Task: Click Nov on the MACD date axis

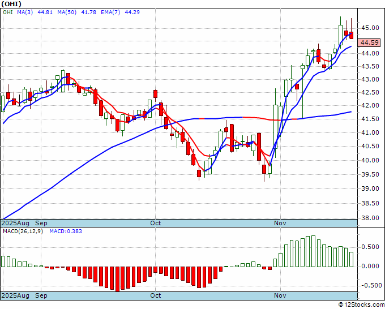Action: (280, 295)
